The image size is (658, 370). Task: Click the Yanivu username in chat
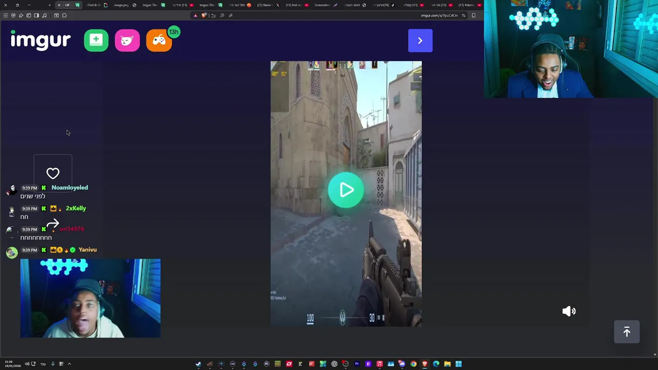(87, 250)
